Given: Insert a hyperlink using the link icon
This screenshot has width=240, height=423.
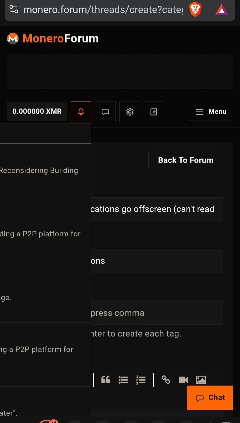Looking at the screenshot, I should pyautogui.click(x=166, y=380).
